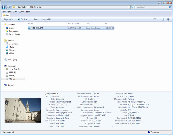Click the building photo thumbnail preview
This screenshot has width=173, height=135.
coord(23,110)
